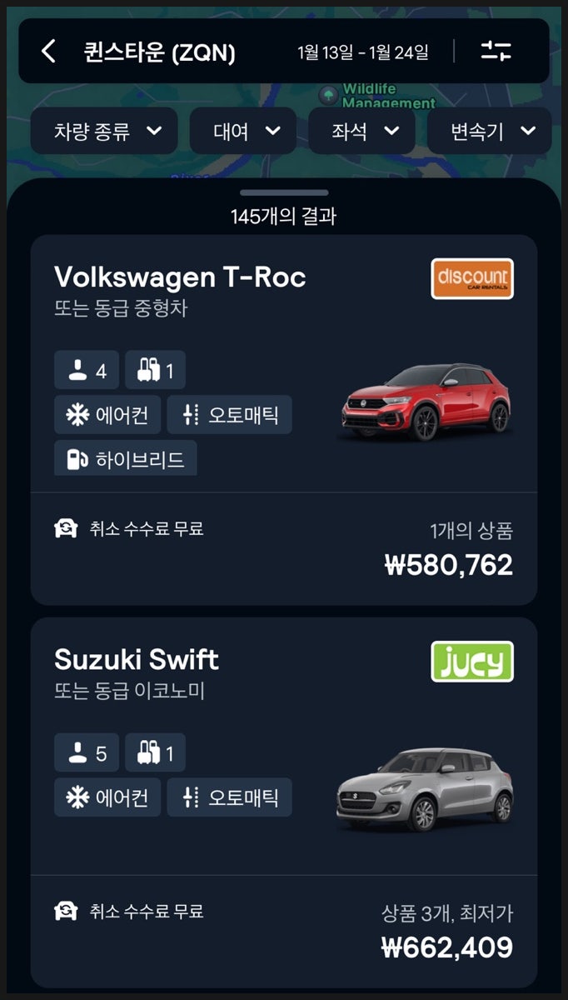Click the red Volkswagen T-Roc image

pos(426,402)
